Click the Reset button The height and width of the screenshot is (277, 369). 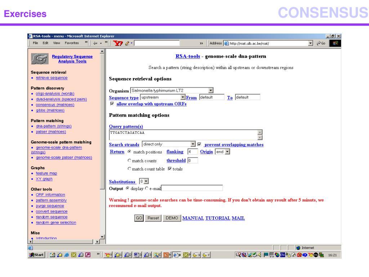click(x=153, y=218)
